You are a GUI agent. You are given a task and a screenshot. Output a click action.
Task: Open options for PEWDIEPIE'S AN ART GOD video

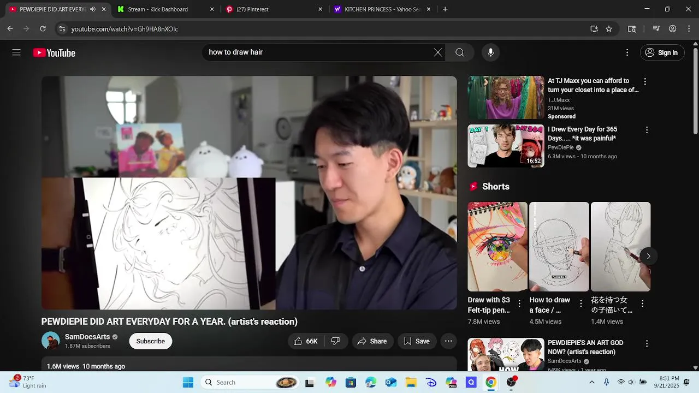(x=647, y=344)
